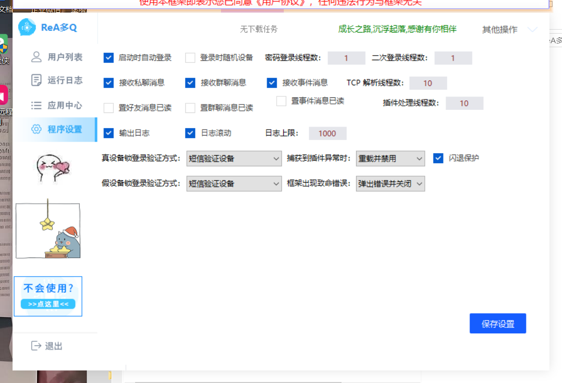The image size is (562, 383).
Task: Click the 日志上限 value input field
Action: tap(327, 133)
